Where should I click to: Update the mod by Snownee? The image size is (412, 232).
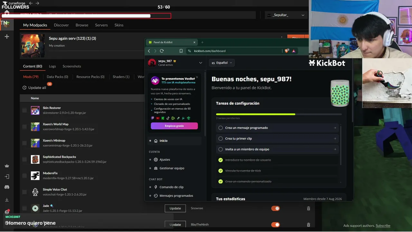pos(175,208)
